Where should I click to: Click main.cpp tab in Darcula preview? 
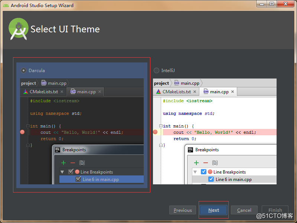[85, 92]
